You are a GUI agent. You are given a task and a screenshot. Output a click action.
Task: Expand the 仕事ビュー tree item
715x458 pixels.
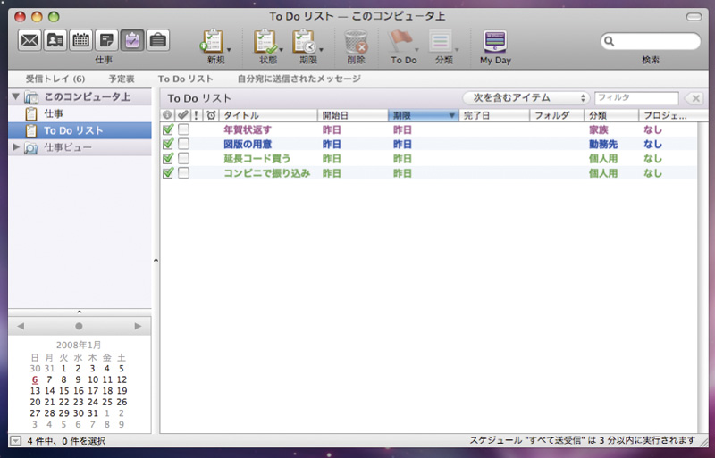15,147
